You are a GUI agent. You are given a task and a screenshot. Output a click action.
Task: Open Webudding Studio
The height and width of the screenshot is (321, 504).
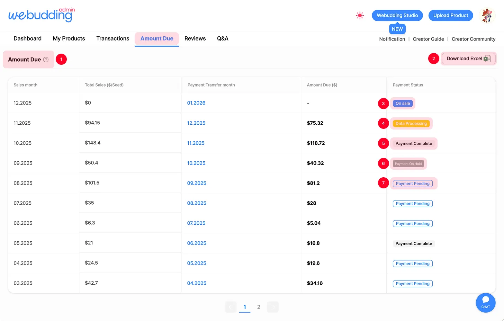pyautogui.click(x=397, y=15)
